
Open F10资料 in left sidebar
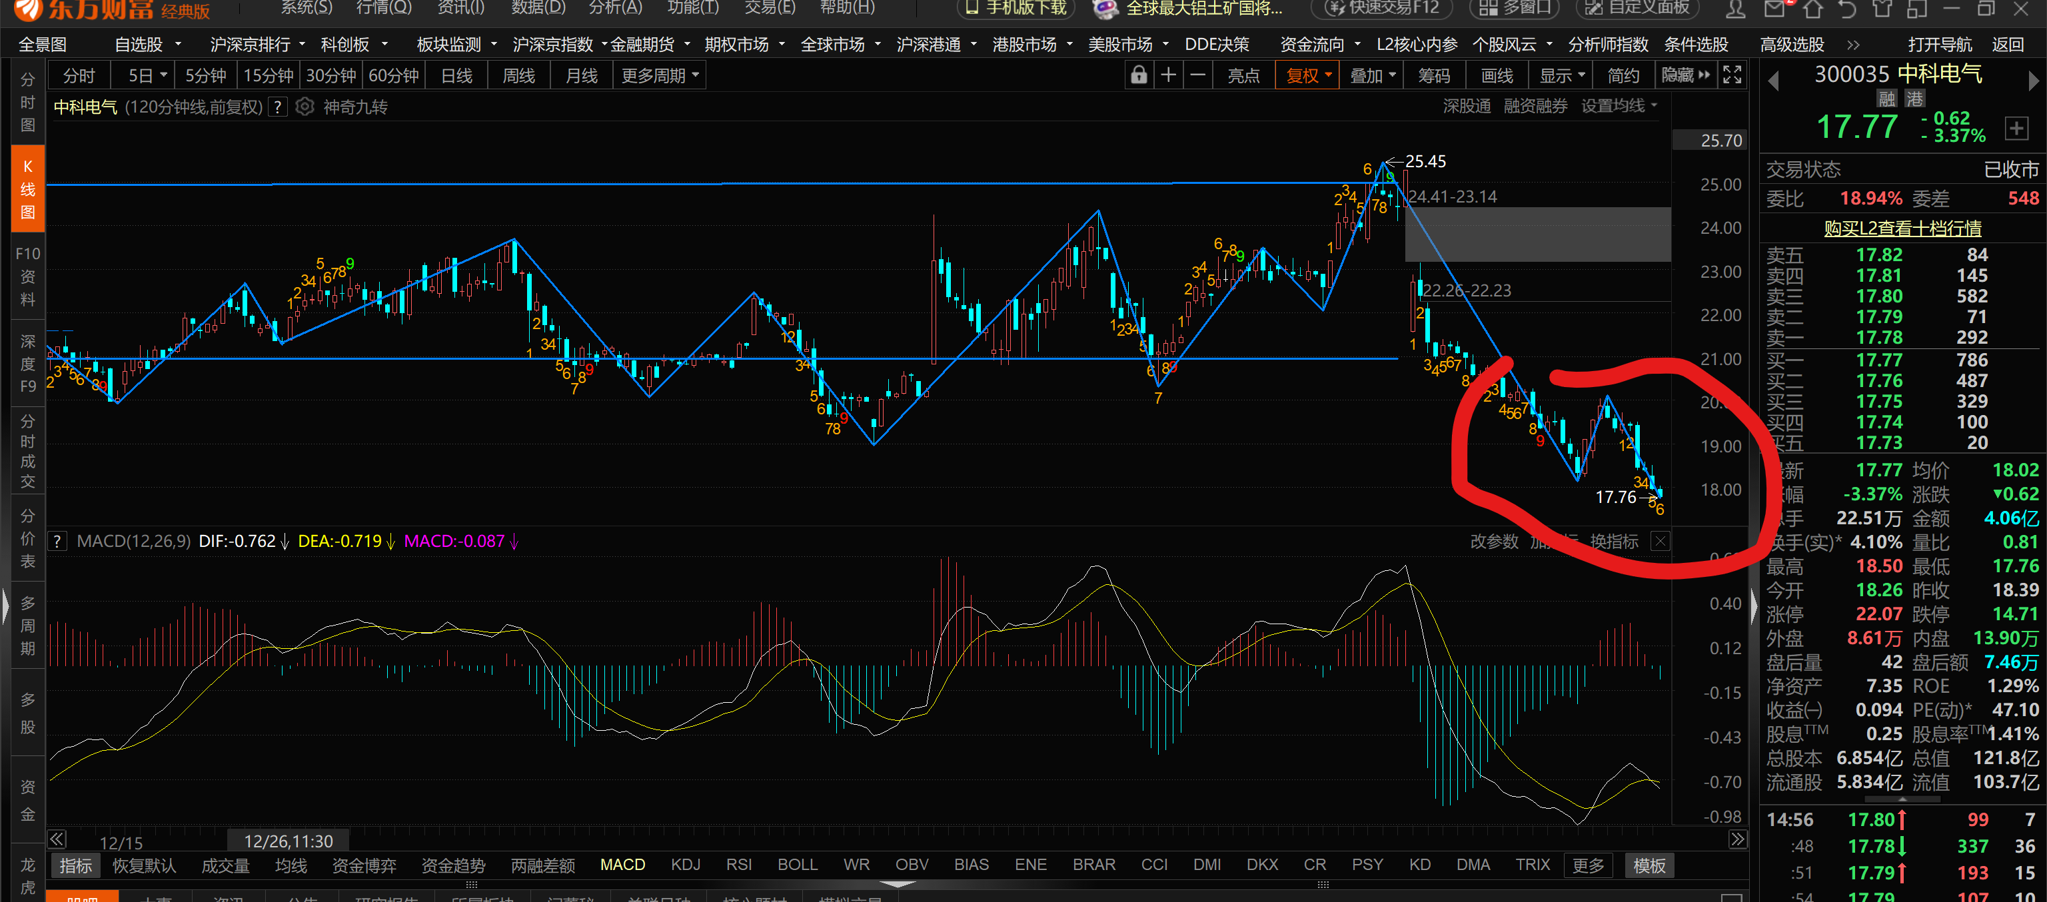28,276
